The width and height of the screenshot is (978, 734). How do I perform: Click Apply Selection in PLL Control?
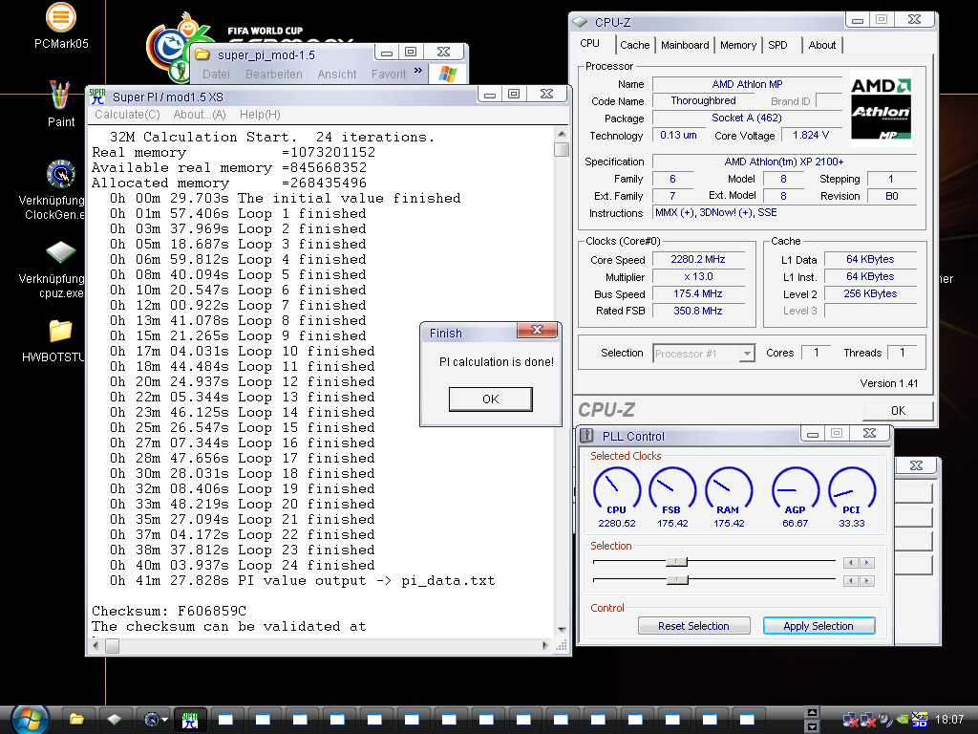[819, 626]
